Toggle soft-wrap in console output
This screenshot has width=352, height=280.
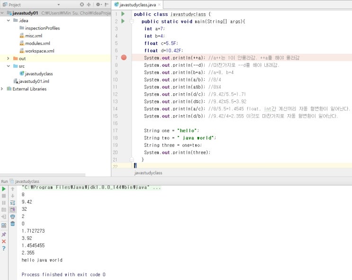[13, 202]
